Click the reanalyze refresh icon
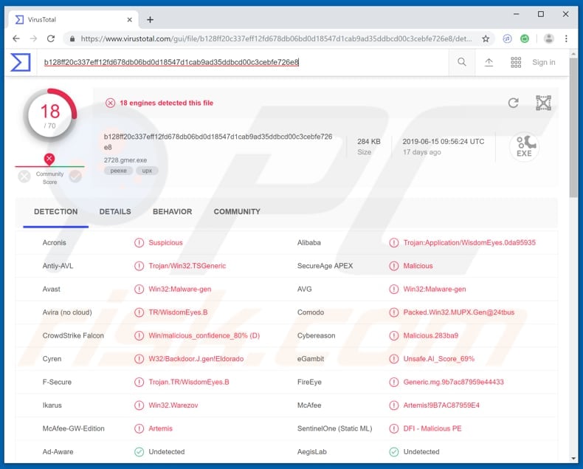The image size is (583, 469). (x=513, y=103)
